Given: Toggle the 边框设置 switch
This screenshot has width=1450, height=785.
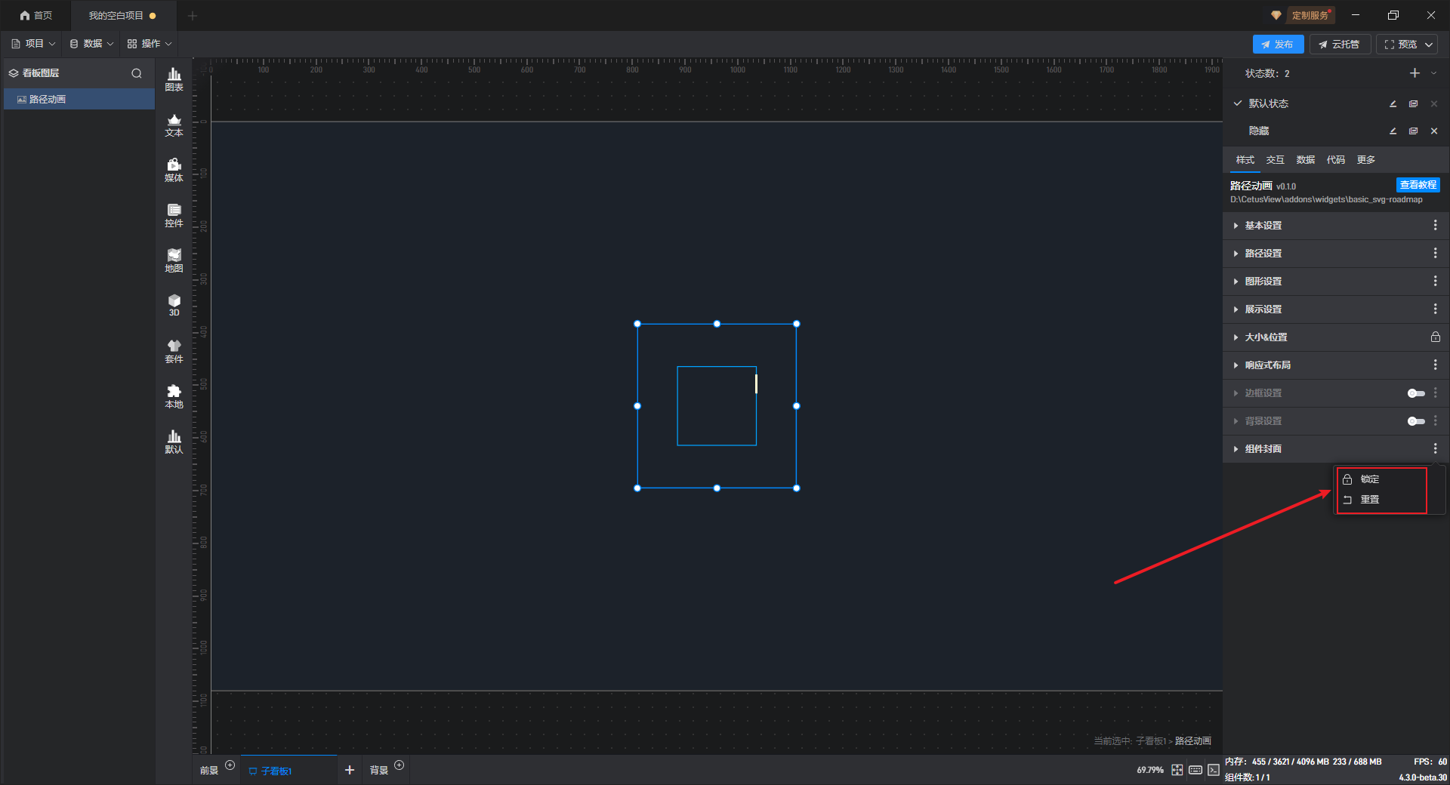Looking at the screenshot, I should (x=1416, y=393).
